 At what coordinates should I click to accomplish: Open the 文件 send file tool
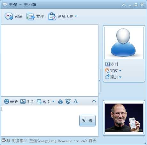pos(35,17)
